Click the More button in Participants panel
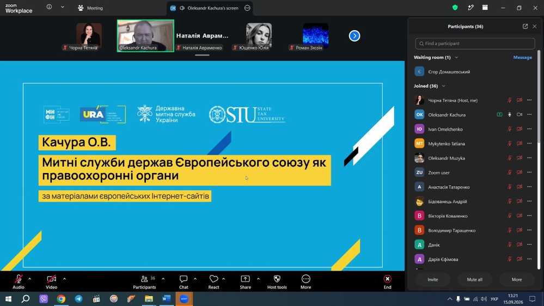This screenshot has width=544, height=306. point(517,280)
